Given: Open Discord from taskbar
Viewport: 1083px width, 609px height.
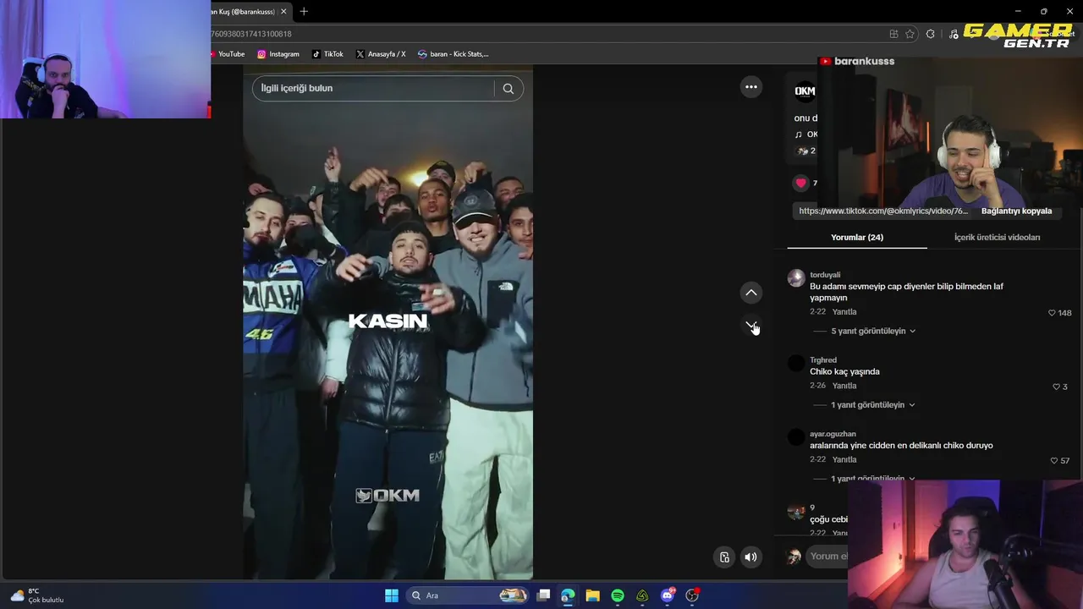Looking at the screenshot, I should point(668,595).
